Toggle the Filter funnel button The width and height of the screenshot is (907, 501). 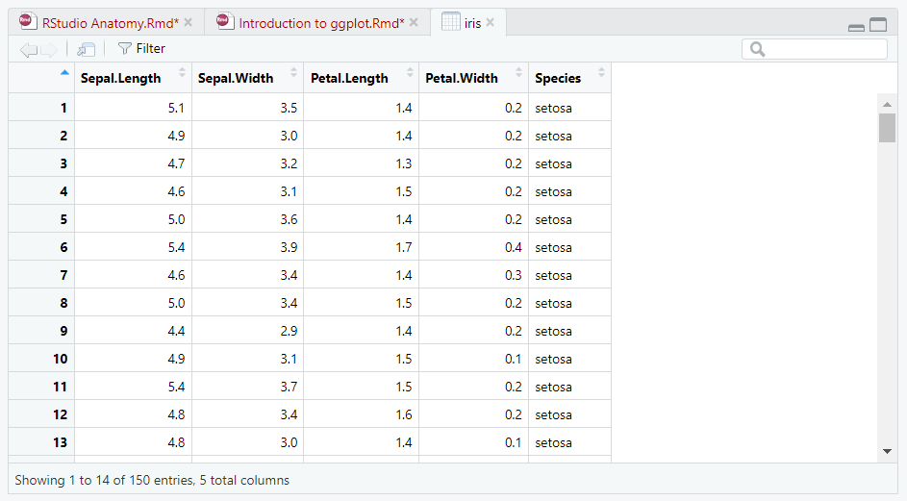(x=140, y=48)
